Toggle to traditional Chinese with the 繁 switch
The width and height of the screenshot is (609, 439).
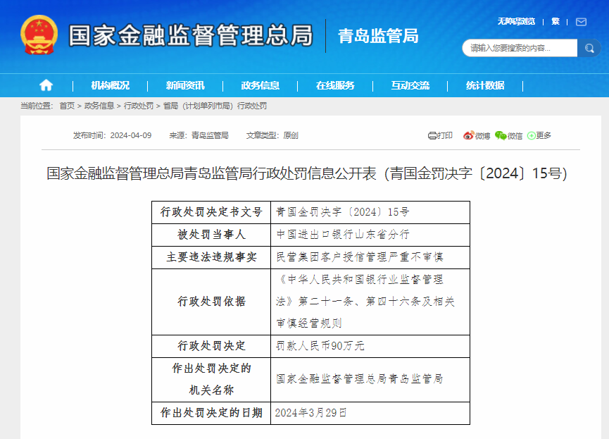pyautogui.click(x=555, y=21)
